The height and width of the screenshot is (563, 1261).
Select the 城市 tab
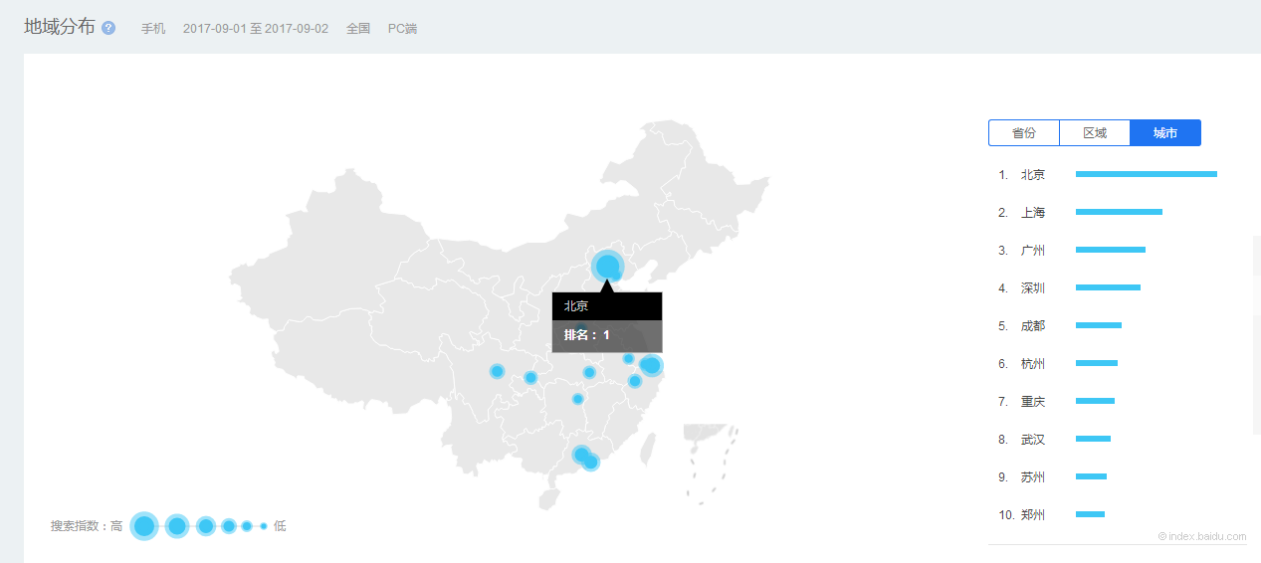[1165, 133]
